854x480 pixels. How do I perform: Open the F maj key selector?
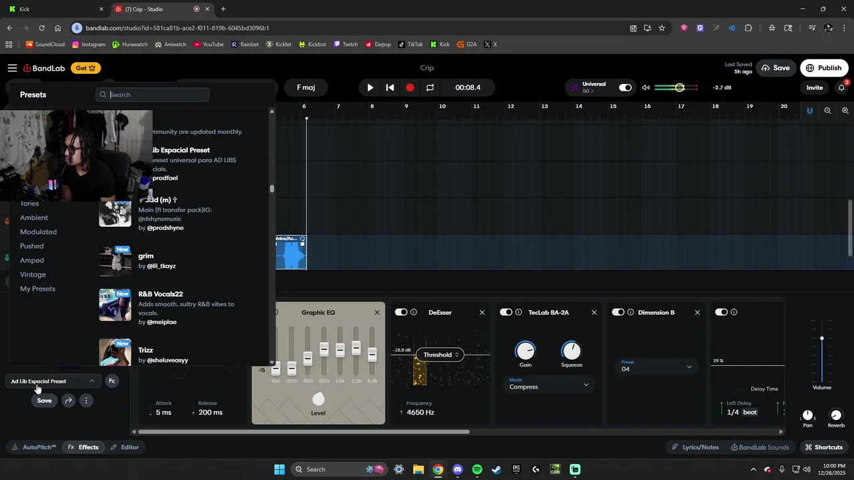coord(306,87)
